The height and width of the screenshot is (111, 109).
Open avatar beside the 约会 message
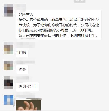click(9, 65)
